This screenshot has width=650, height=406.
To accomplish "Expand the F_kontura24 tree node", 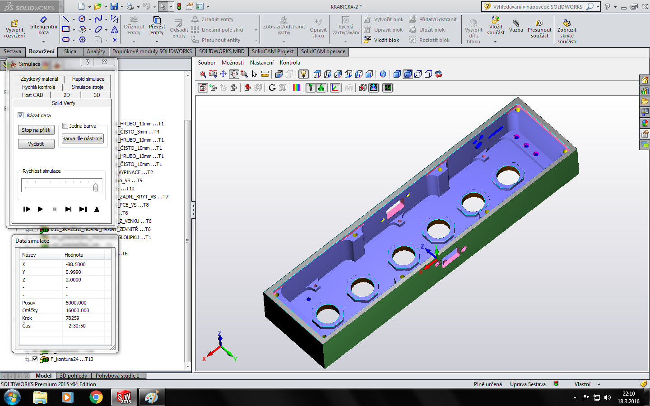I will [27, 360].
